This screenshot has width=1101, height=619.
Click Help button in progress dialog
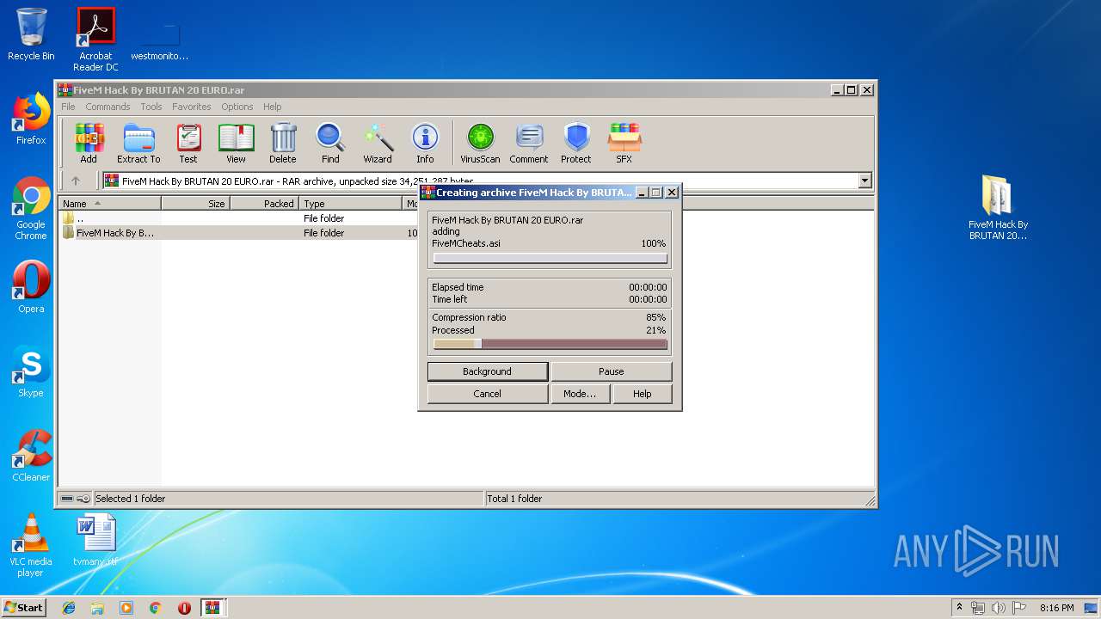coord(642,394)
